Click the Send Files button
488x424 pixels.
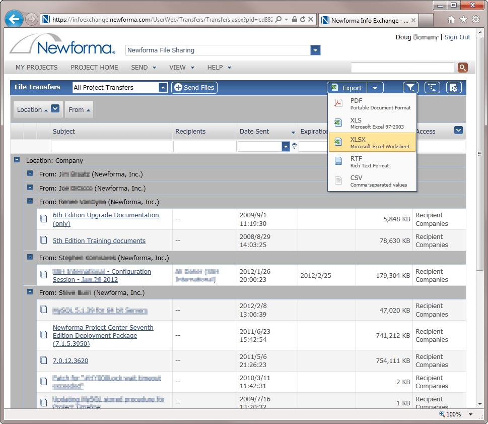(x=194, y=88)
